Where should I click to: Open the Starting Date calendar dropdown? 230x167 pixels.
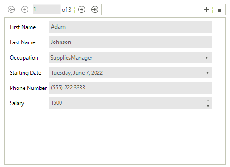(207, 73)
